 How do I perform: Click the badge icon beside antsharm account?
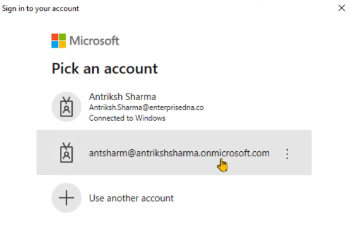click(66, 152)
